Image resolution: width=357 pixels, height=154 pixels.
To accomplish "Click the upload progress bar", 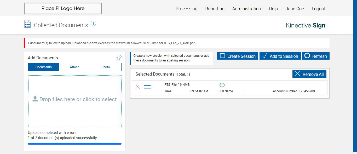I will 75,144.
